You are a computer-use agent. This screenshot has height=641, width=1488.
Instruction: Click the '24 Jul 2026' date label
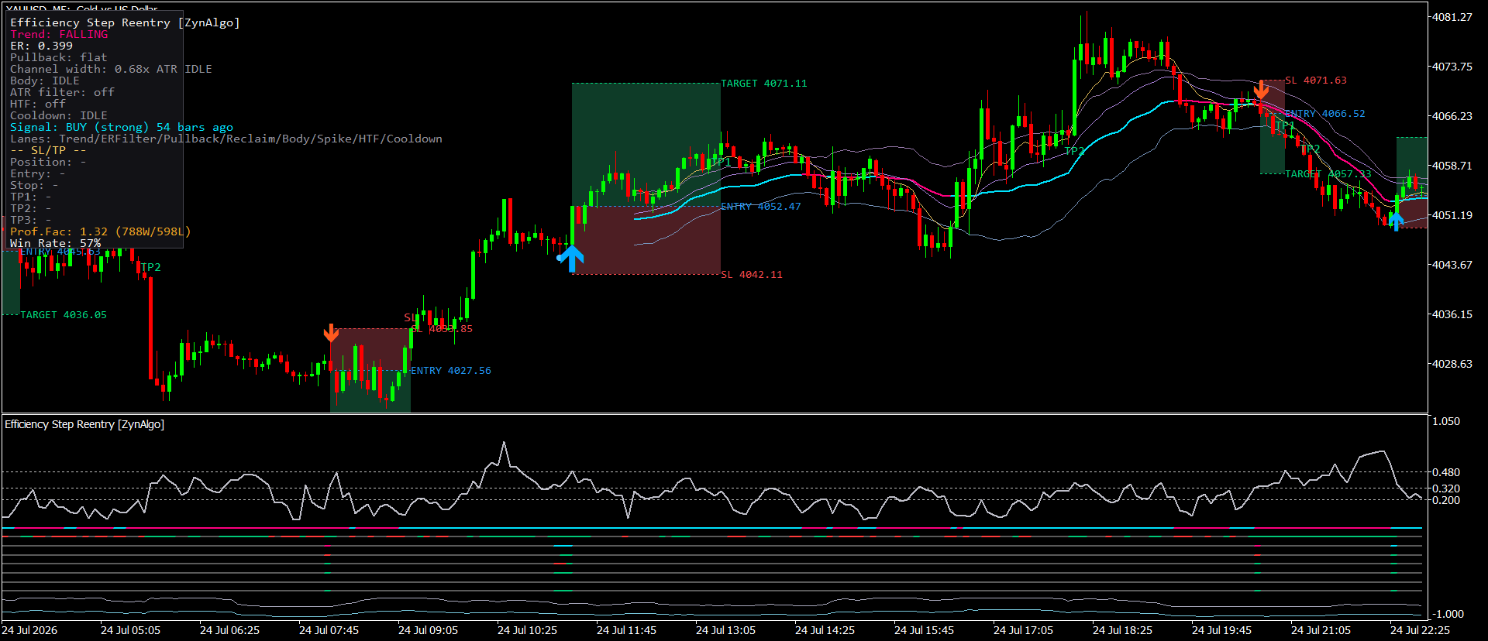[29, 630]
